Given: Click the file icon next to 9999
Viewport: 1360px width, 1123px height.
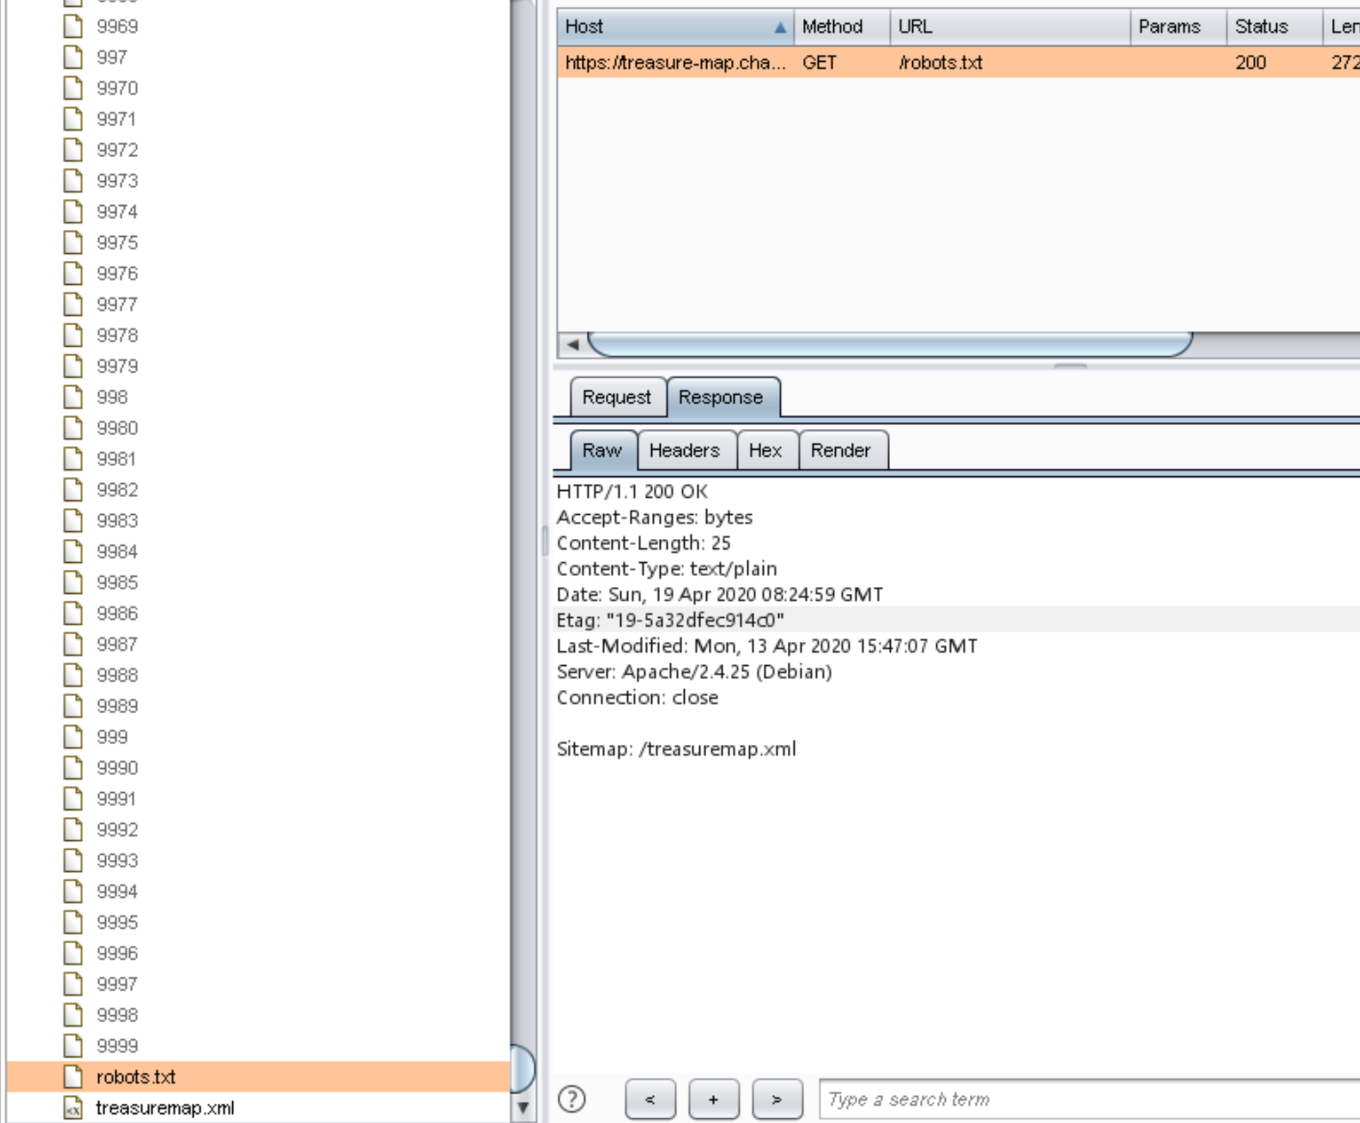Looking at the screenshot, I should coord(73,1045).
